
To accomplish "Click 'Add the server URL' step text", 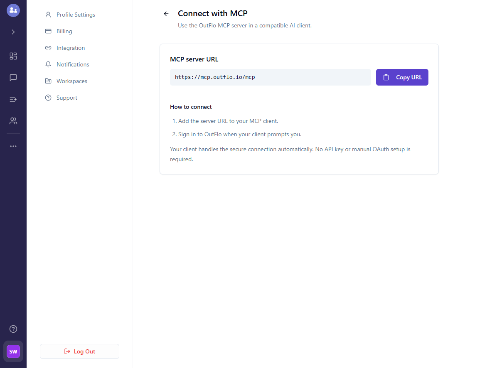I will click(x=228, y=121).
